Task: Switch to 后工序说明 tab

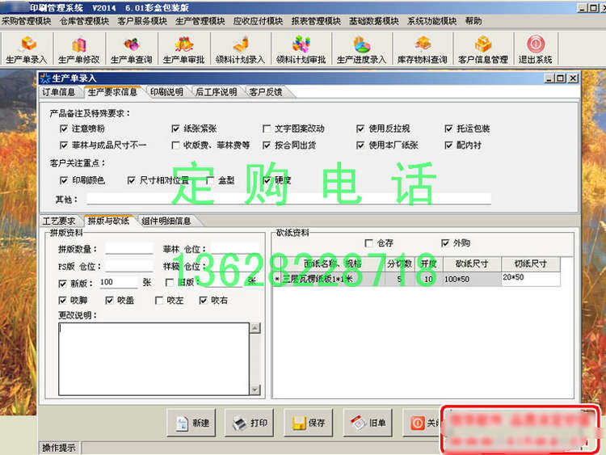Action: 216,92
